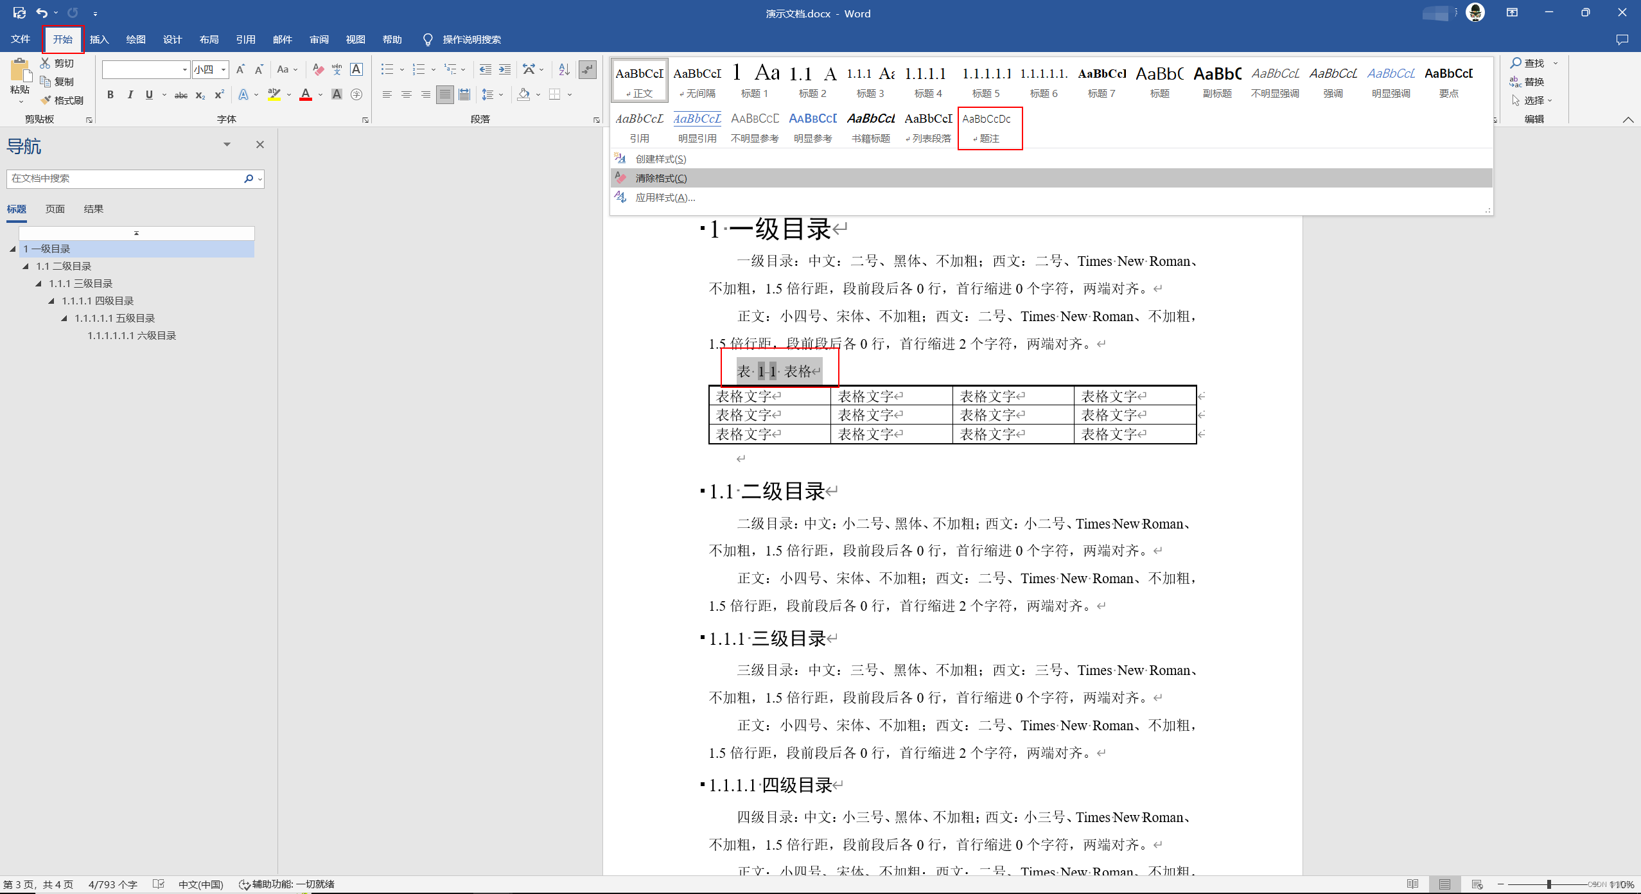Screen dimensions: 1641x894
Task: Toggle bold formatting
Action: coord(110,94)
